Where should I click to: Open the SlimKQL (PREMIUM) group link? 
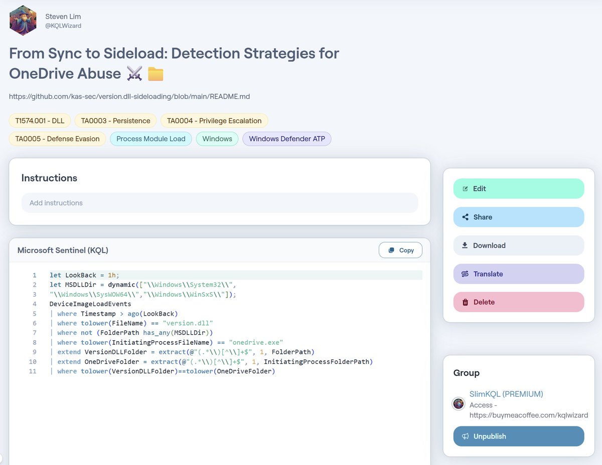[506, 394]
